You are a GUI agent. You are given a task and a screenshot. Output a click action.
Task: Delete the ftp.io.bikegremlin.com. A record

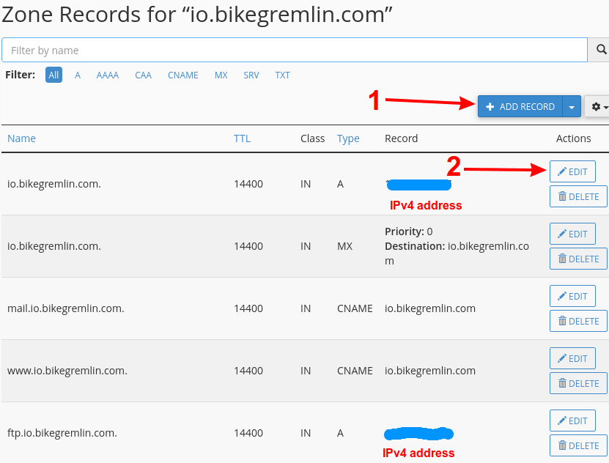(x=578, y=445)
